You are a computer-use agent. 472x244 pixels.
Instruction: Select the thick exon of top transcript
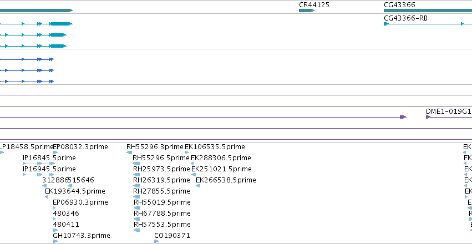(x=62, y=24)
